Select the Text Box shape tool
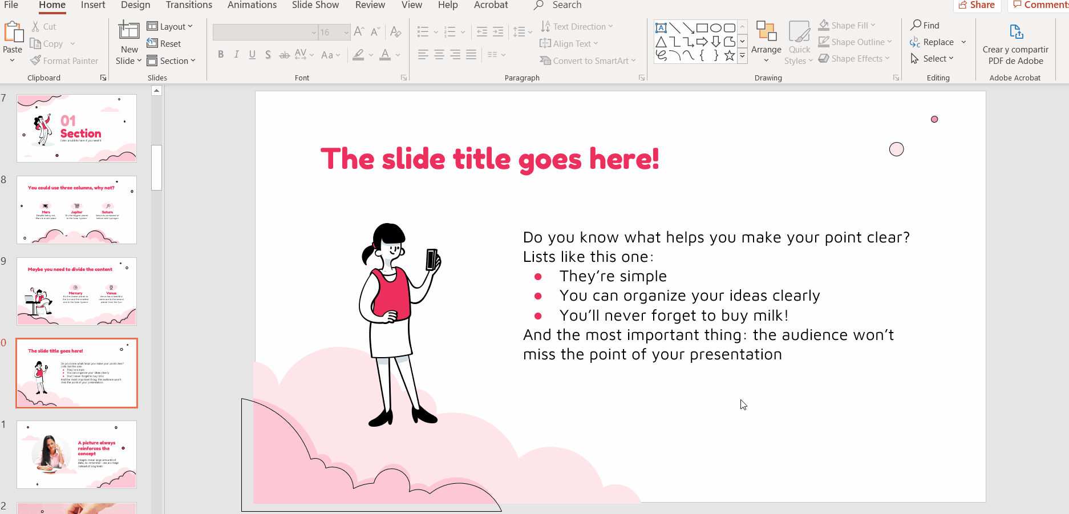 coord(661,28)
